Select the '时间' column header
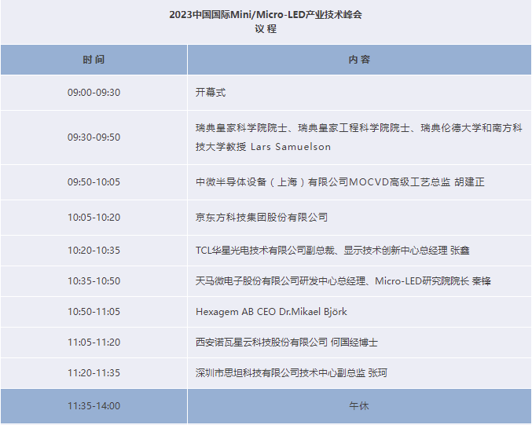Screen dimensions: 532x425 point(94,60)
